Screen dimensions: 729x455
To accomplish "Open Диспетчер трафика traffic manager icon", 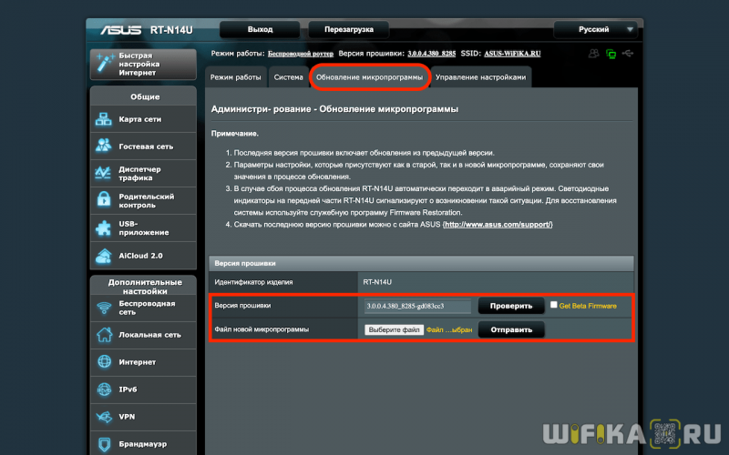I will 104,173.
